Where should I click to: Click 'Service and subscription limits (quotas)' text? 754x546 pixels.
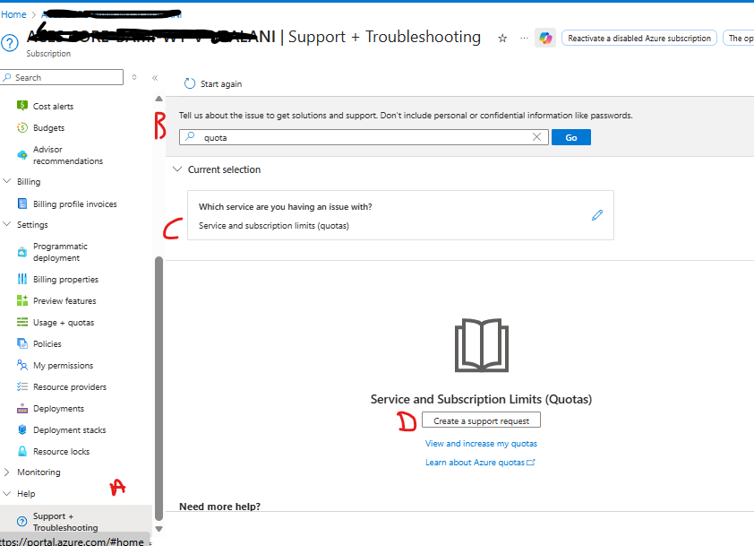pos(274,226)
